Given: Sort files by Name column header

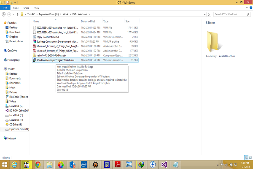Looking at the screenshot, I should 56,22.
